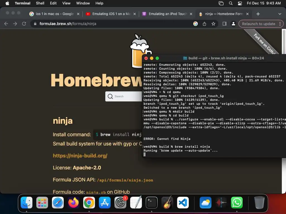Bookmark this page with the star
This screenshot has width=286, height=214.
click(213, 24)
